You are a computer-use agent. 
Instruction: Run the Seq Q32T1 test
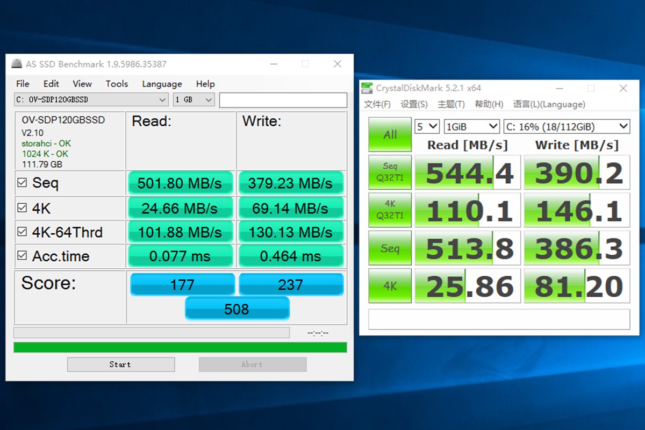point(390,172)
